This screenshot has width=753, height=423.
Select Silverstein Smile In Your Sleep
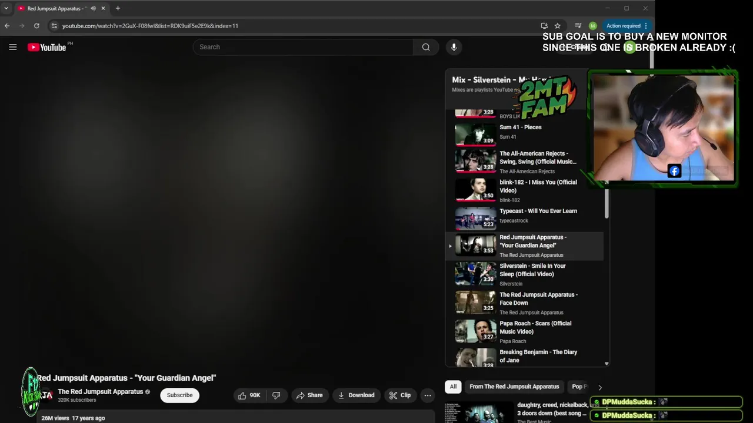[x=524, y=274]
